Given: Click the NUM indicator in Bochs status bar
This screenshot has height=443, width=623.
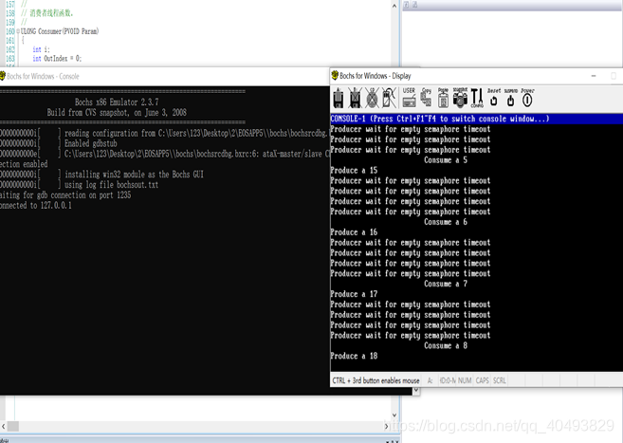Looking at the screenshot, I should tap(465, 380).
